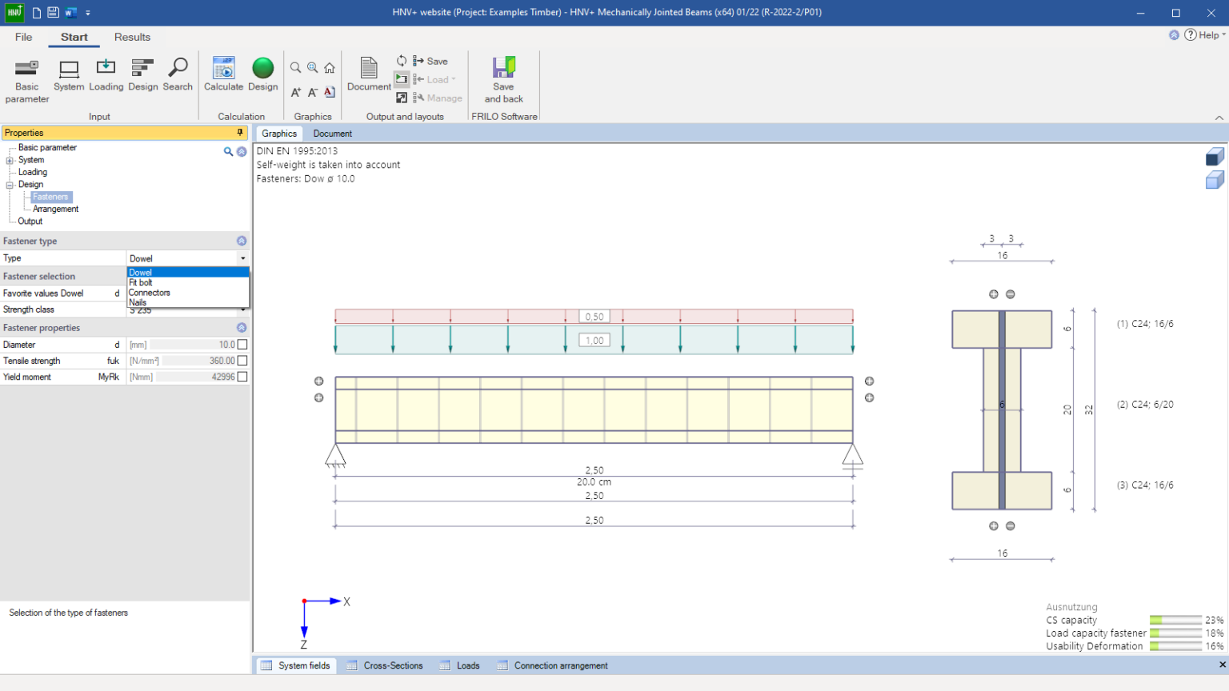1229x691 pixels.
Task: Select Arrangement in the properties tree
Action: 55,209
